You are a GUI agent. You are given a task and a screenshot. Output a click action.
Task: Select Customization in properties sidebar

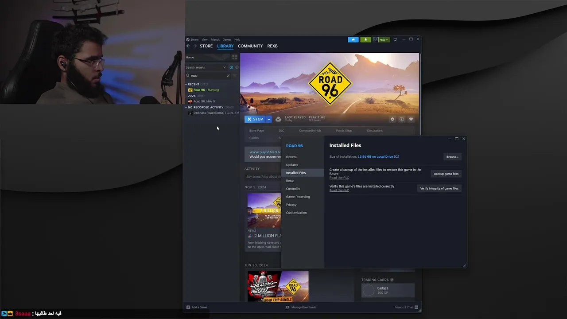pos(303,213)
